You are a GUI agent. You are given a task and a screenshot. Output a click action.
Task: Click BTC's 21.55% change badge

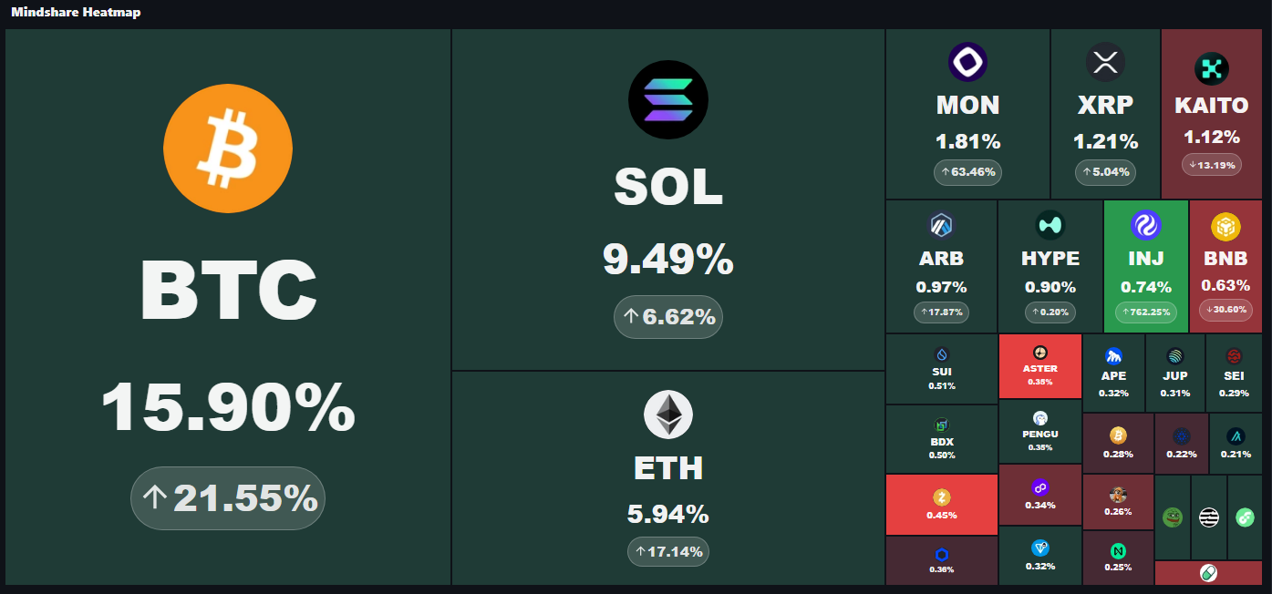click(x=228, y=498)
